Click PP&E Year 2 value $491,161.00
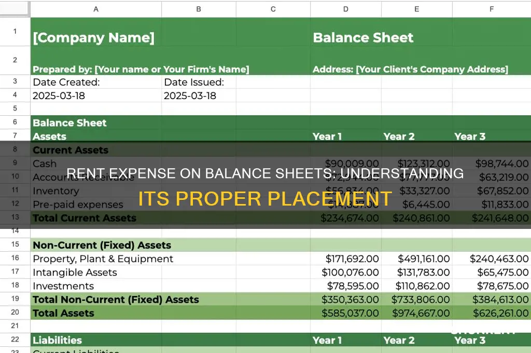The image size is (531, 353). pyautogui.click(x=424, y=259)
